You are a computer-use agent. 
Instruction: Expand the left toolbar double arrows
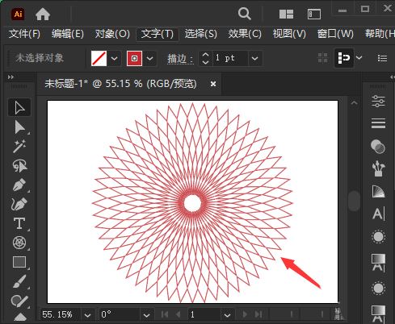point(11,77)
